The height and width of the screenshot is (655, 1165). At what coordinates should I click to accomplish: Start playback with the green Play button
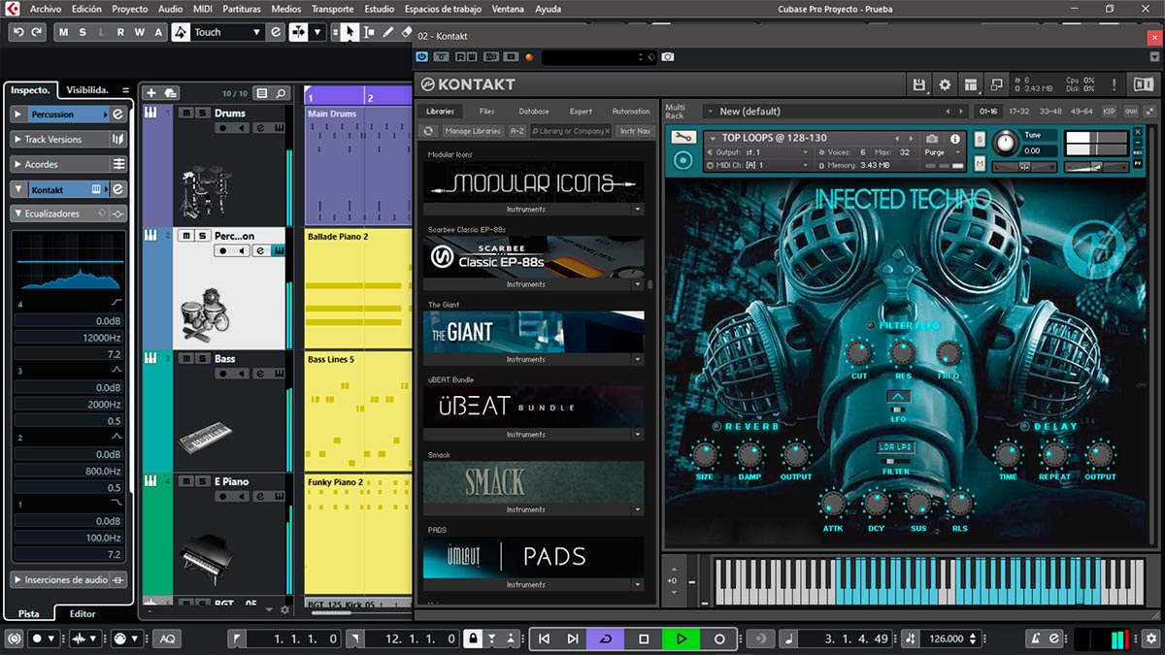pyautogui.click(x=682, y=639)
